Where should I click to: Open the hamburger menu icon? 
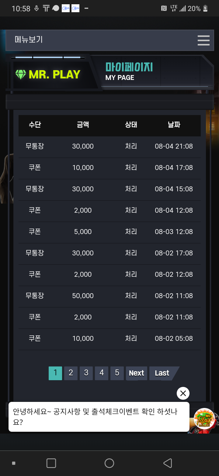point(203,40)
